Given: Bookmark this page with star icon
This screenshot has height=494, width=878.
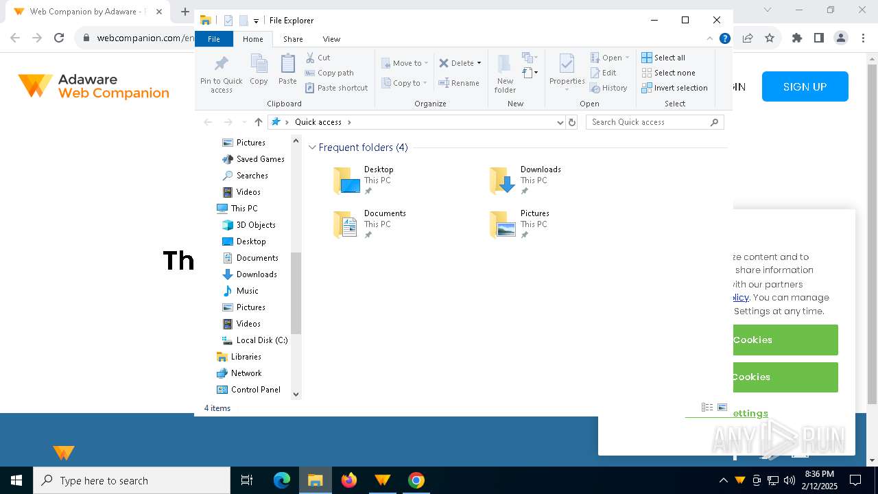Looking at the screenshot, I should point(770,38).
